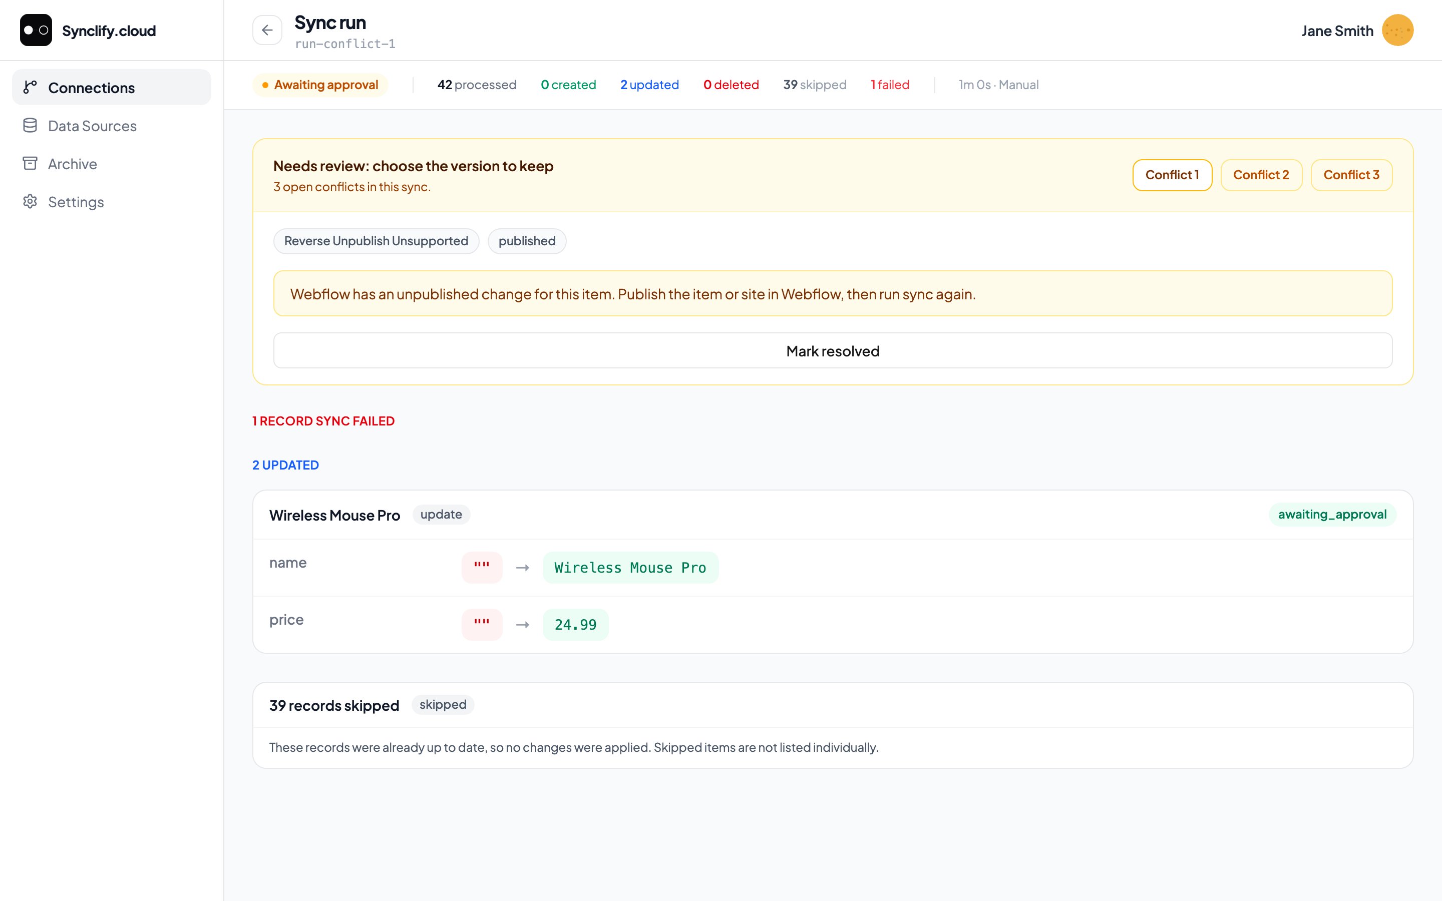Click the Archive box icon

click(30, 164)
